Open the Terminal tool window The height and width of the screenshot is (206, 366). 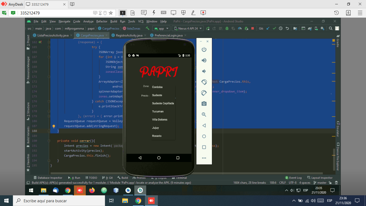[179, 178]
